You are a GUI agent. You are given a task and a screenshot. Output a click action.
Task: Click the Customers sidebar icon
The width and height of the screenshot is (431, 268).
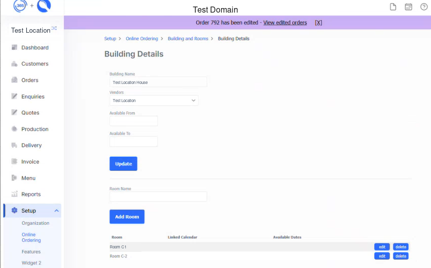[x=14, y=64]
